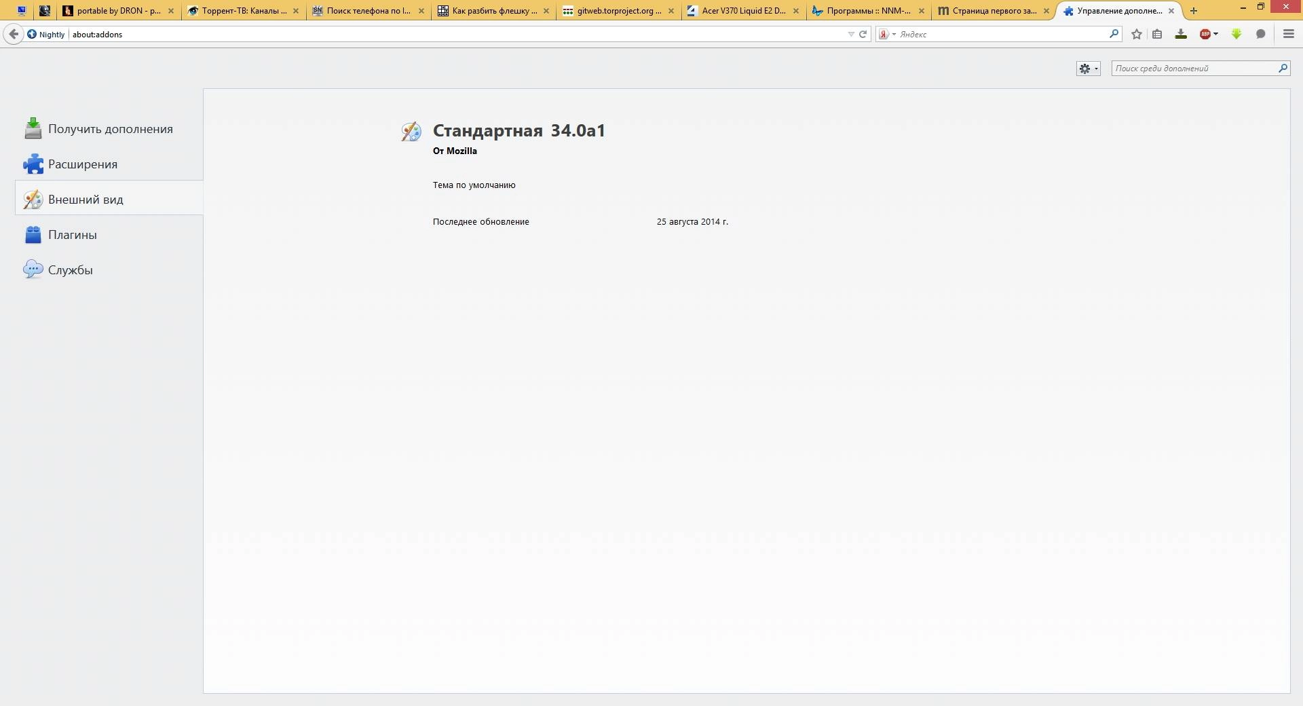Image resolution: width=1303 pixels, height=706 pixels.
Task: Switch to 'Acer V370 Liquid E2' tab
Action: coord(742,11)
